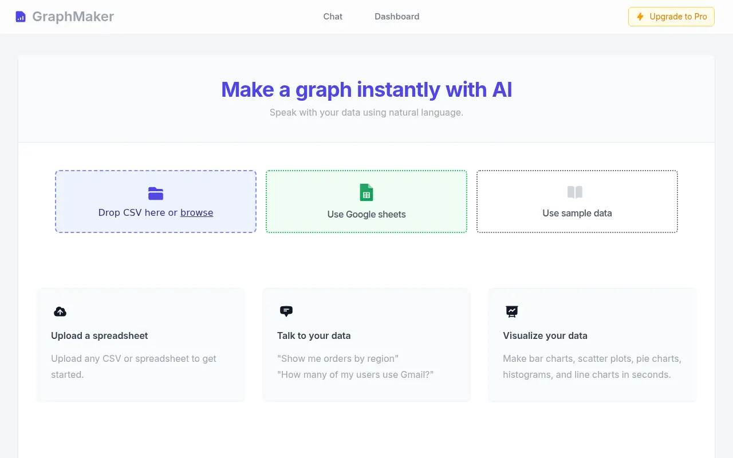Select the Use Google sheets option
This screenshot has height=458, width=733.
366,202
